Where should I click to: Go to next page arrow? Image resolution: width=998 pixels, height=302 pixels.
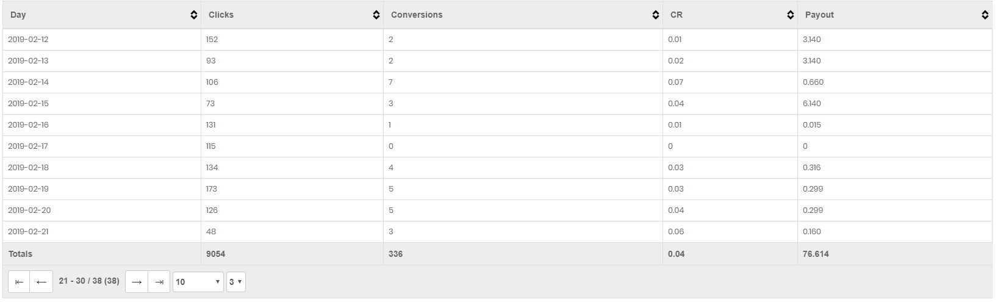pos(137,282)
